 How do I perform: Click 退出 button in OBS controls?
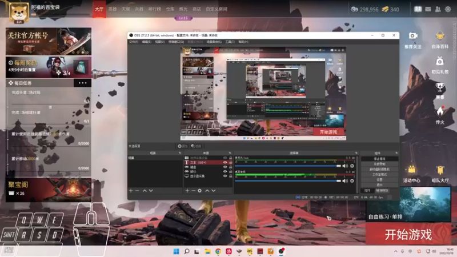pos(379,185)
